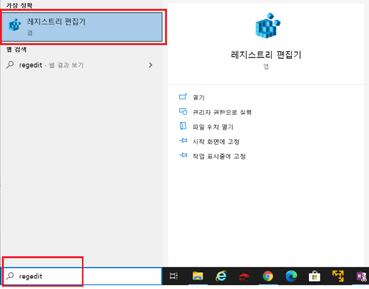Choose 작업 표시줄에 고정 option
369x289 pixels.
pyautogui.click(x=219, y=156)
